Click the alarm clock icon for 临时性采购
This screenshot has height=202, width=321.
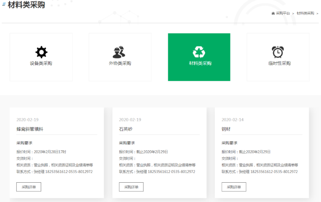[x=278, y=52]
